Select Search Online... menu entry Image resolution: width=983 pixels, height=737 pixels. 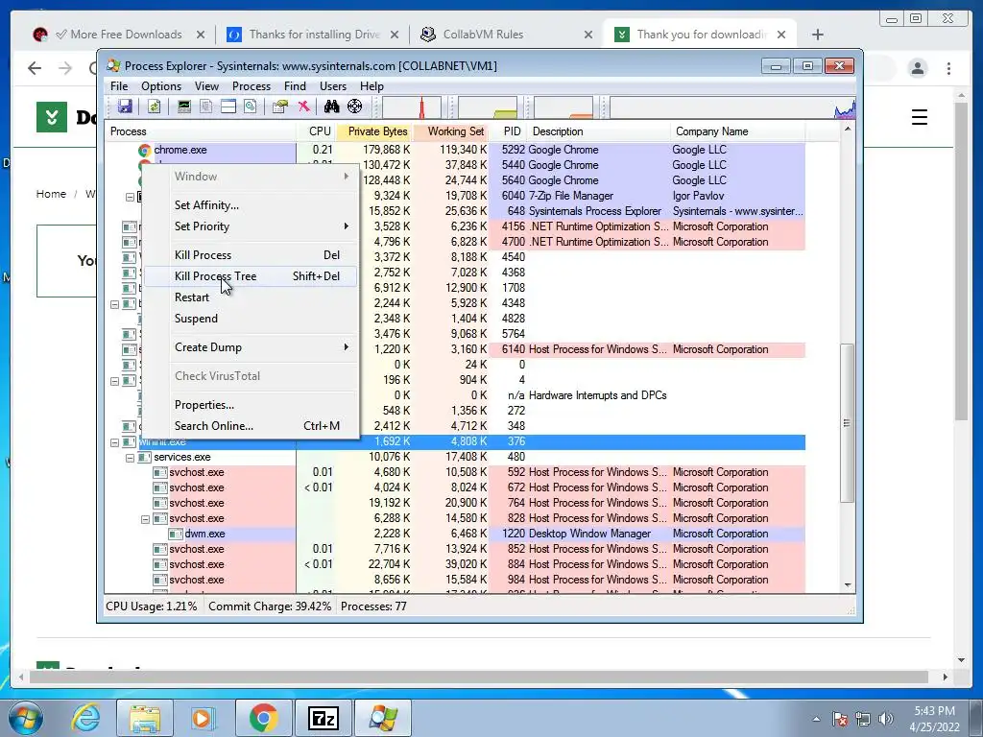tap(251, 426)
